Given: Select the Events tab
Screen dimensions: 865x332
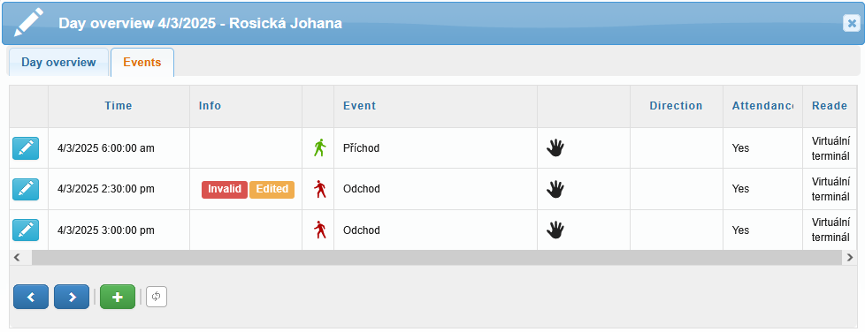Looking at the screenshot, I should point(142,62).
